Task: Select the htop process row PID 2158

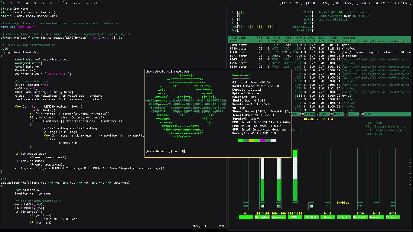Action: (x=319, y=45)
